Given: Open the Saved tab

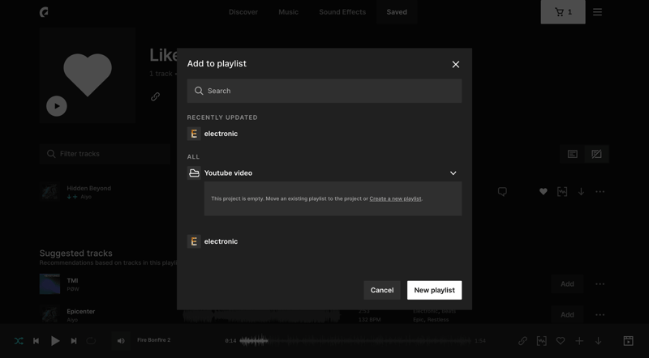Looking at the screenshot, I should click(397, 12).
